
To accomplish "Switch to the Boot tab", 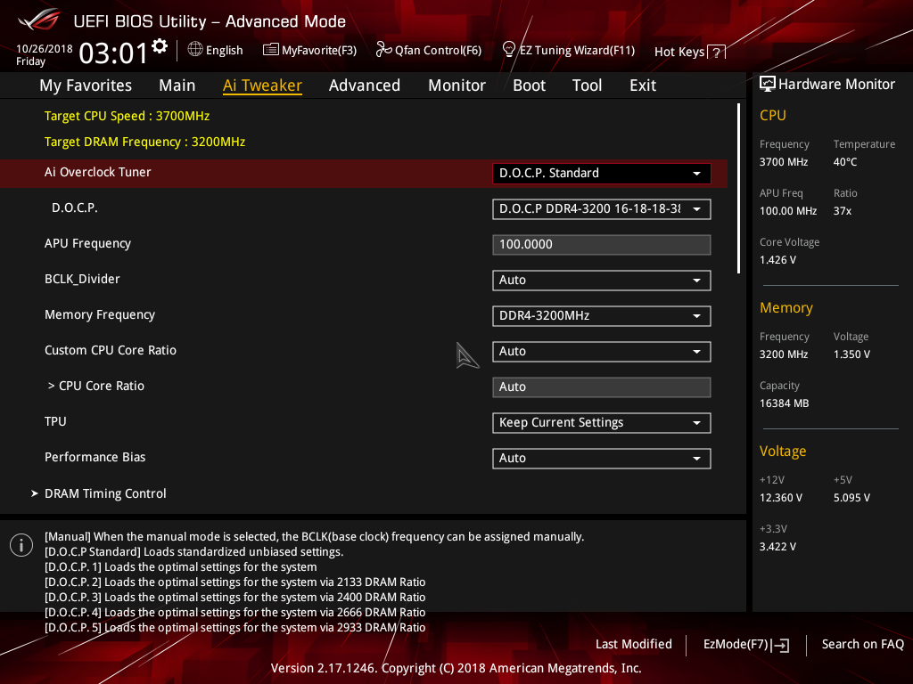I will tap(530, 85).
